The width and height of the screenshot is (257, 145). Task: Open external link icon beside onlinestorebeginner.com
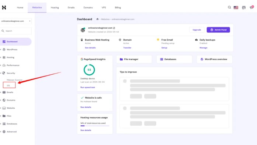(114, 28)
